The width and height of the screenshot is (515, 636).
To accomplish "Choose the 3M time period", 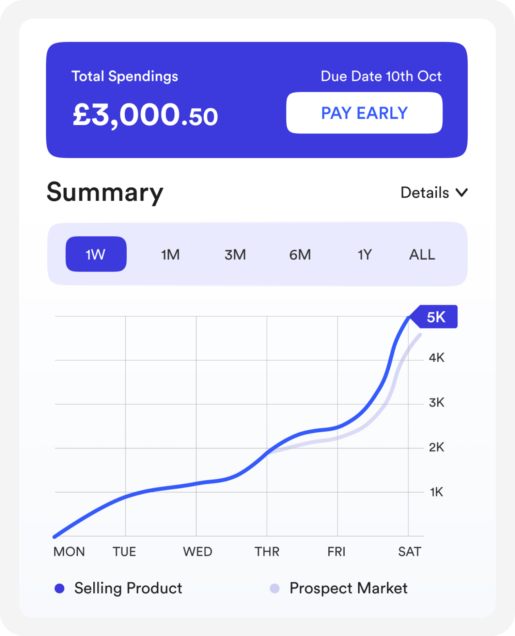I will 235,254.
